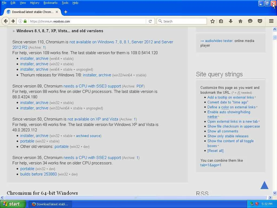Open the Help menu
The width and height of the screenshot is (277, 208).
tap(75, 3)
